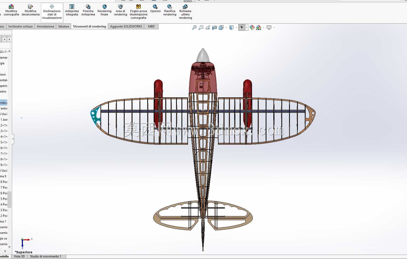The image size is (407, 259).
Task: Switch to Annotazione tab
Action: point(45,26)
